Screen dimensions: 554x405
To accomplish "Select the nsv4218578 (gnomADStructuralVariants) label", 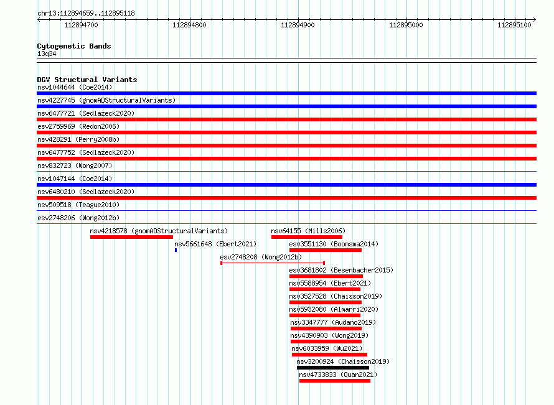I will coord(159,231).
